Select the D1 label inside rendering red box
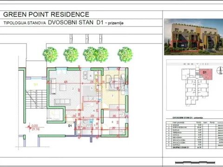Screen dimensions: 223x167 (x=183, y=45)
